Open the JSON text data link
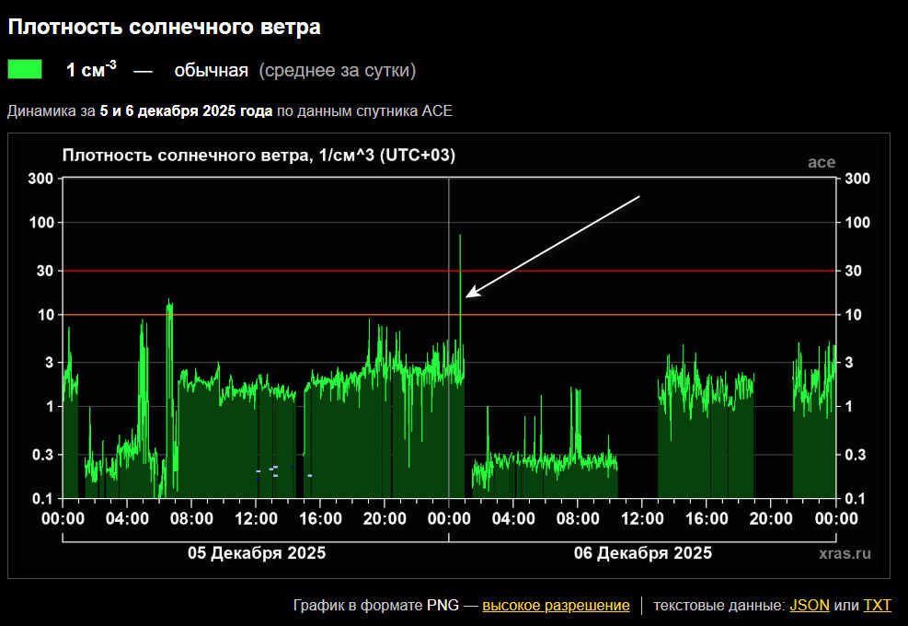Viewport: 908px width, 626px height. 810,605
